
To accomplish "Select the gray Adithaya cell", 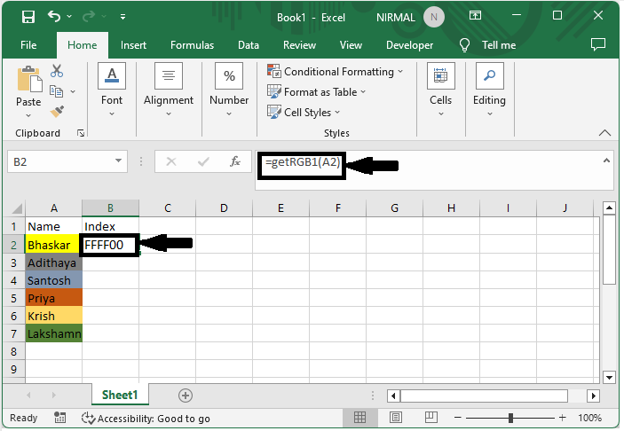I will pyautogui.click(x=54, y=263).
